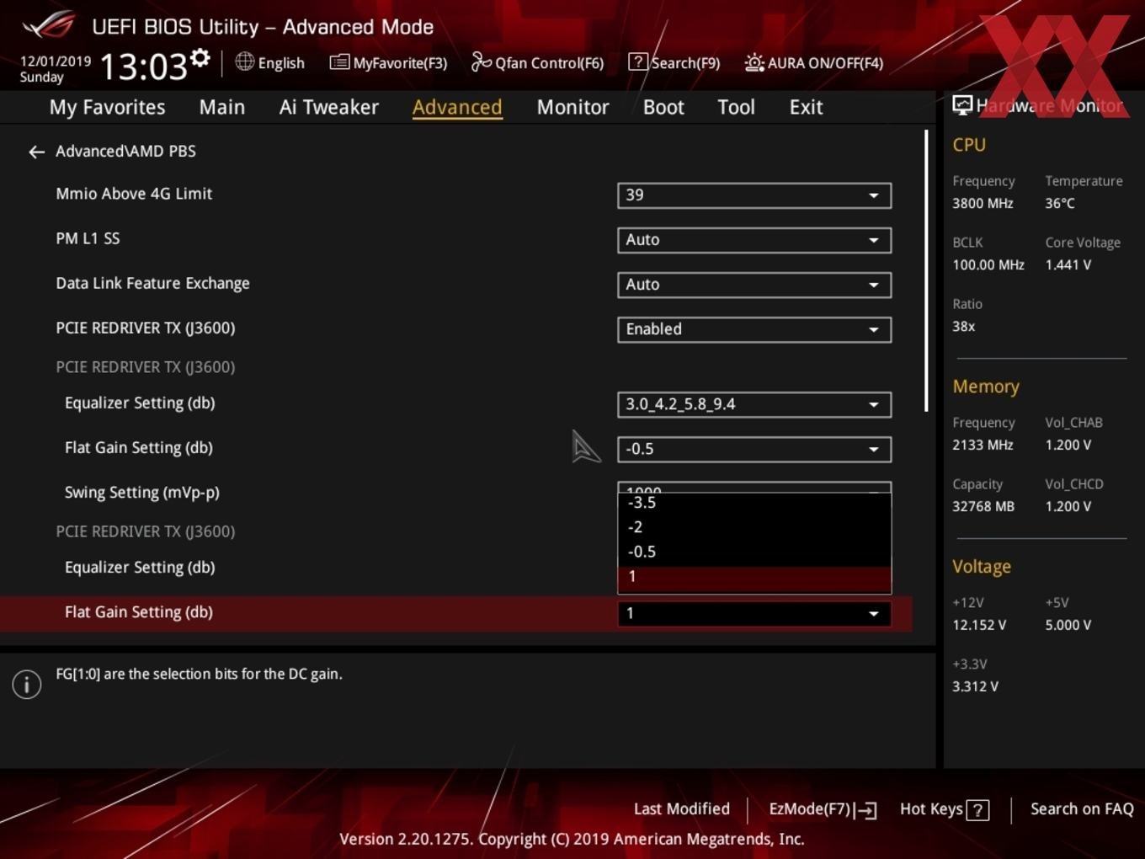
Task: Click the EzMode exit arrow icon
Action: (x=866, y=810)
